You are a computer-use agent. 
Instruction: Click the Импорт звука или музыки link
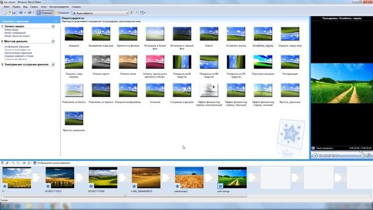17,36
